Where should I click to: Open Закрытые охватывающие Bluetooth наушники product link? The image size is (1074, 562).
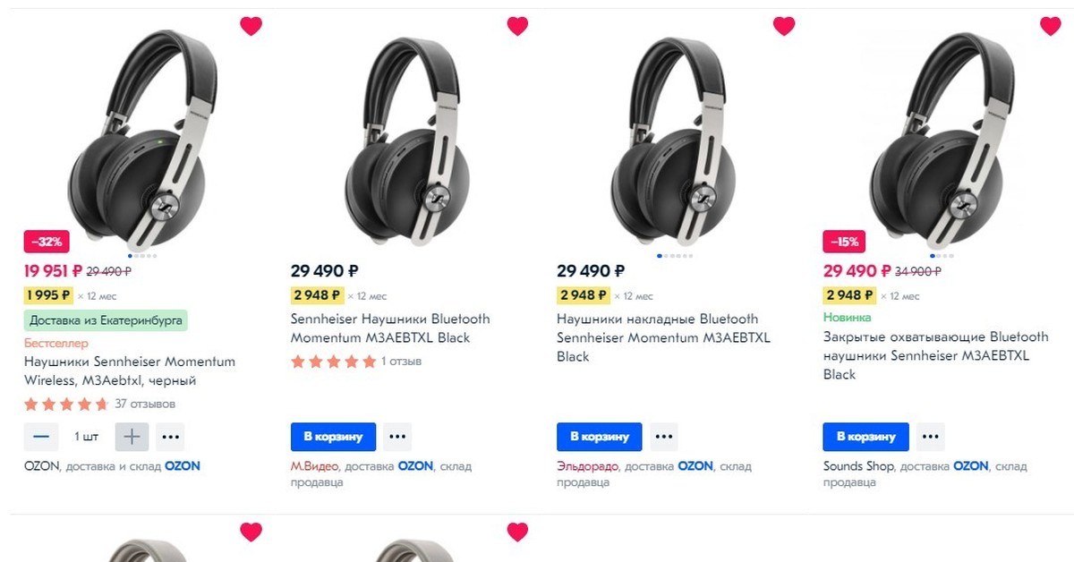935,355
